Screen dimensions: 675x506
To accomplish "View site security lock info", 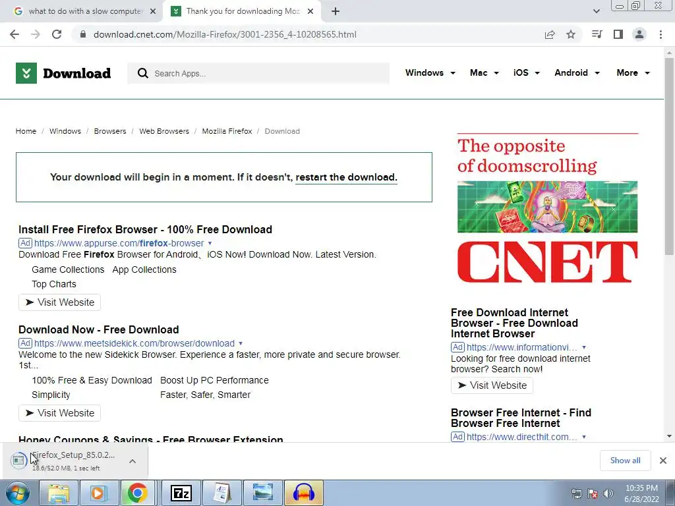I will point(83,34).
